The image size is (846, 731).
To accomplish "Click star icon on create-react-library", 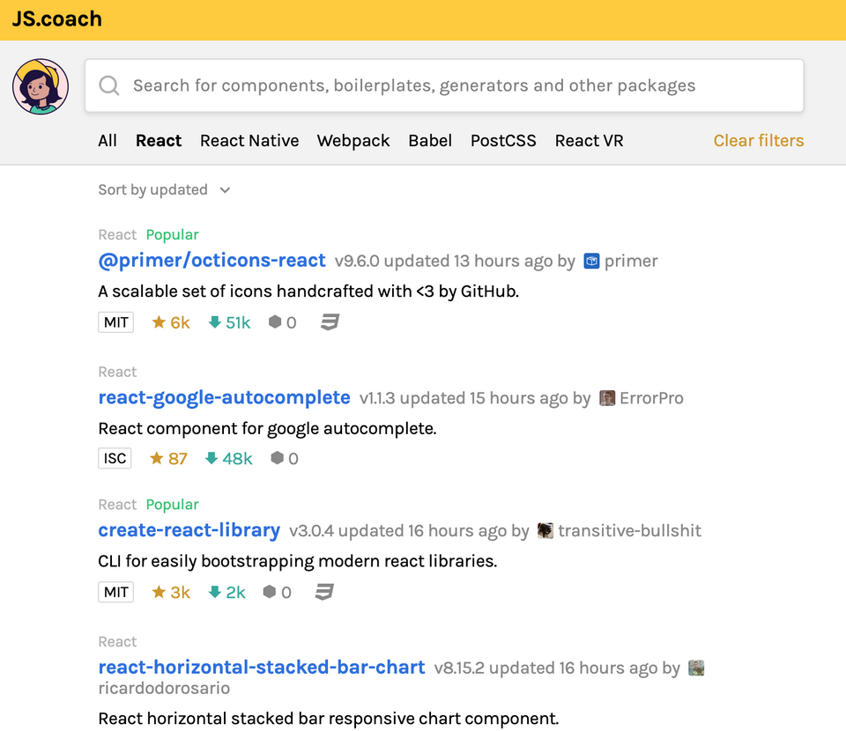I will click(159, 592).
